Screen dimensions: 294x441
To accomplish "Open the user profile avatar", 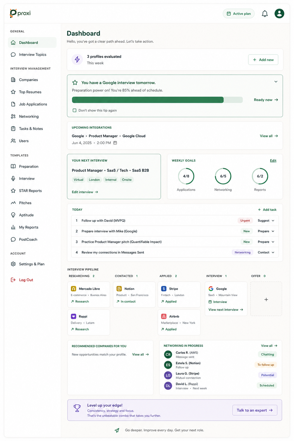I will point(279,13).
